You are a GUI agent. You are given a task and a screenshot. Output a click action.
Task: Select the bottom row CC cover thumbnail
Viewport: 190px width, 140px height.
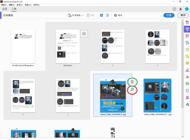click(x=68, y=133)
